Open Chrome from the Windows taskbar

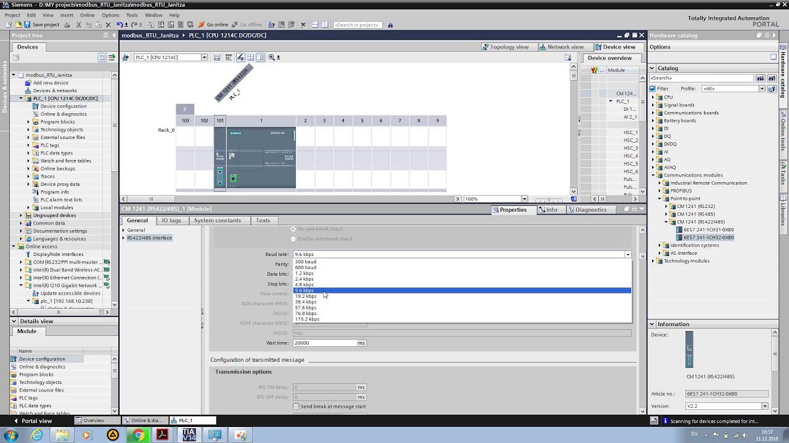pos(138,435)
